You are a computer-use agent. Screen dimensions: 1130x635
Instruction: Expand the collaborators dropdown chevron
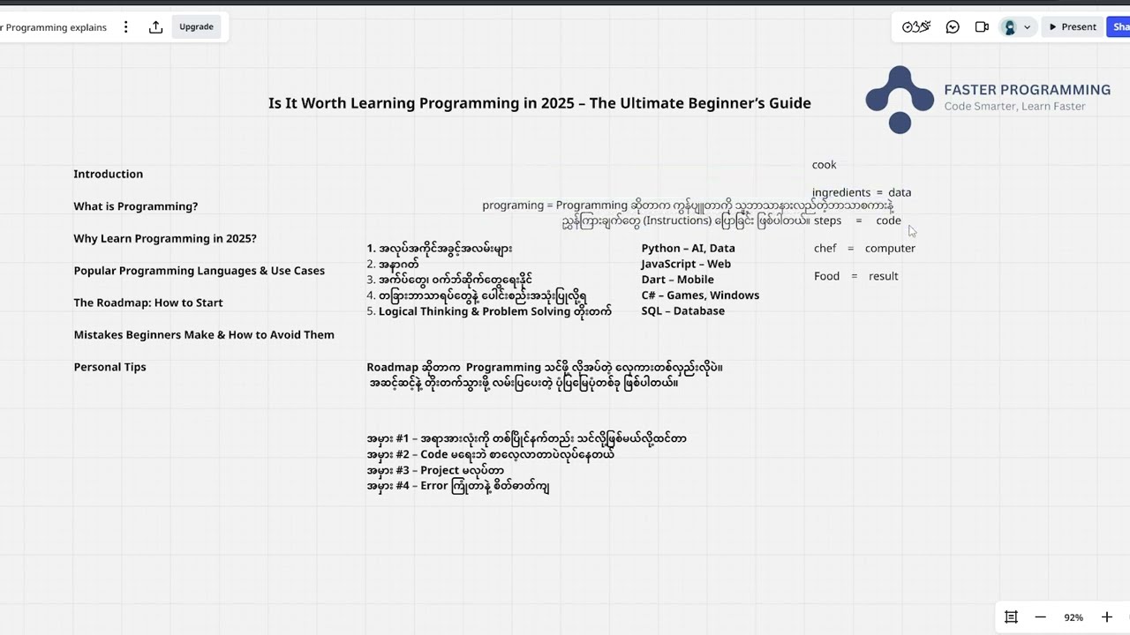pos(1027,27)
